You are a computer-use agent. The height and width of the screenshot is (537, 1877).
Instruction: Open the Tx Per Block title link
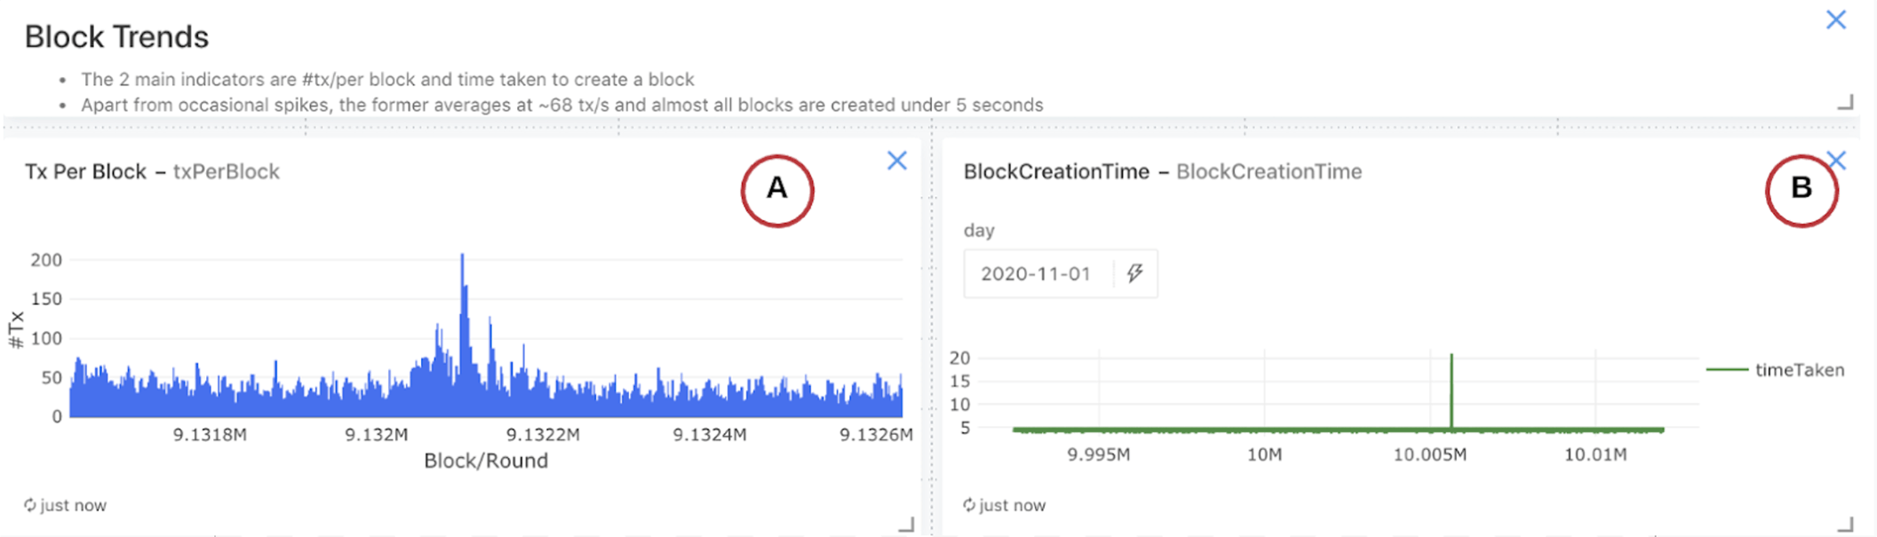click(85, 171)
